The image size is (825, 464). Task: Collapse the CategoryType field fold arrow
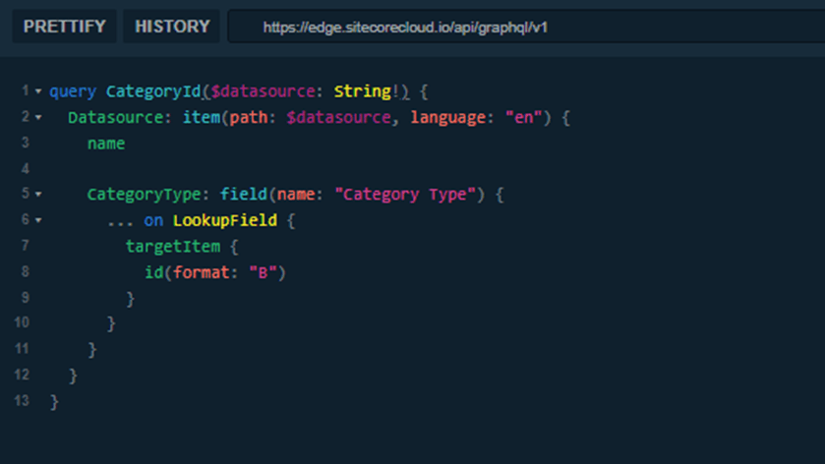tap(38, 195)
